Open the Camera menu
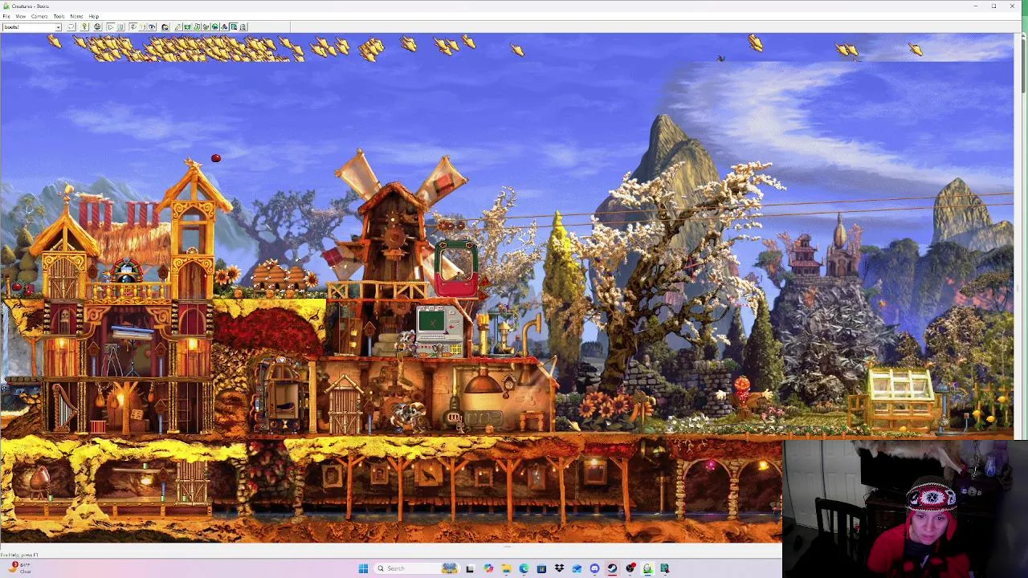The width and height of the screenshot is (1028, 578). click(39, 16)
